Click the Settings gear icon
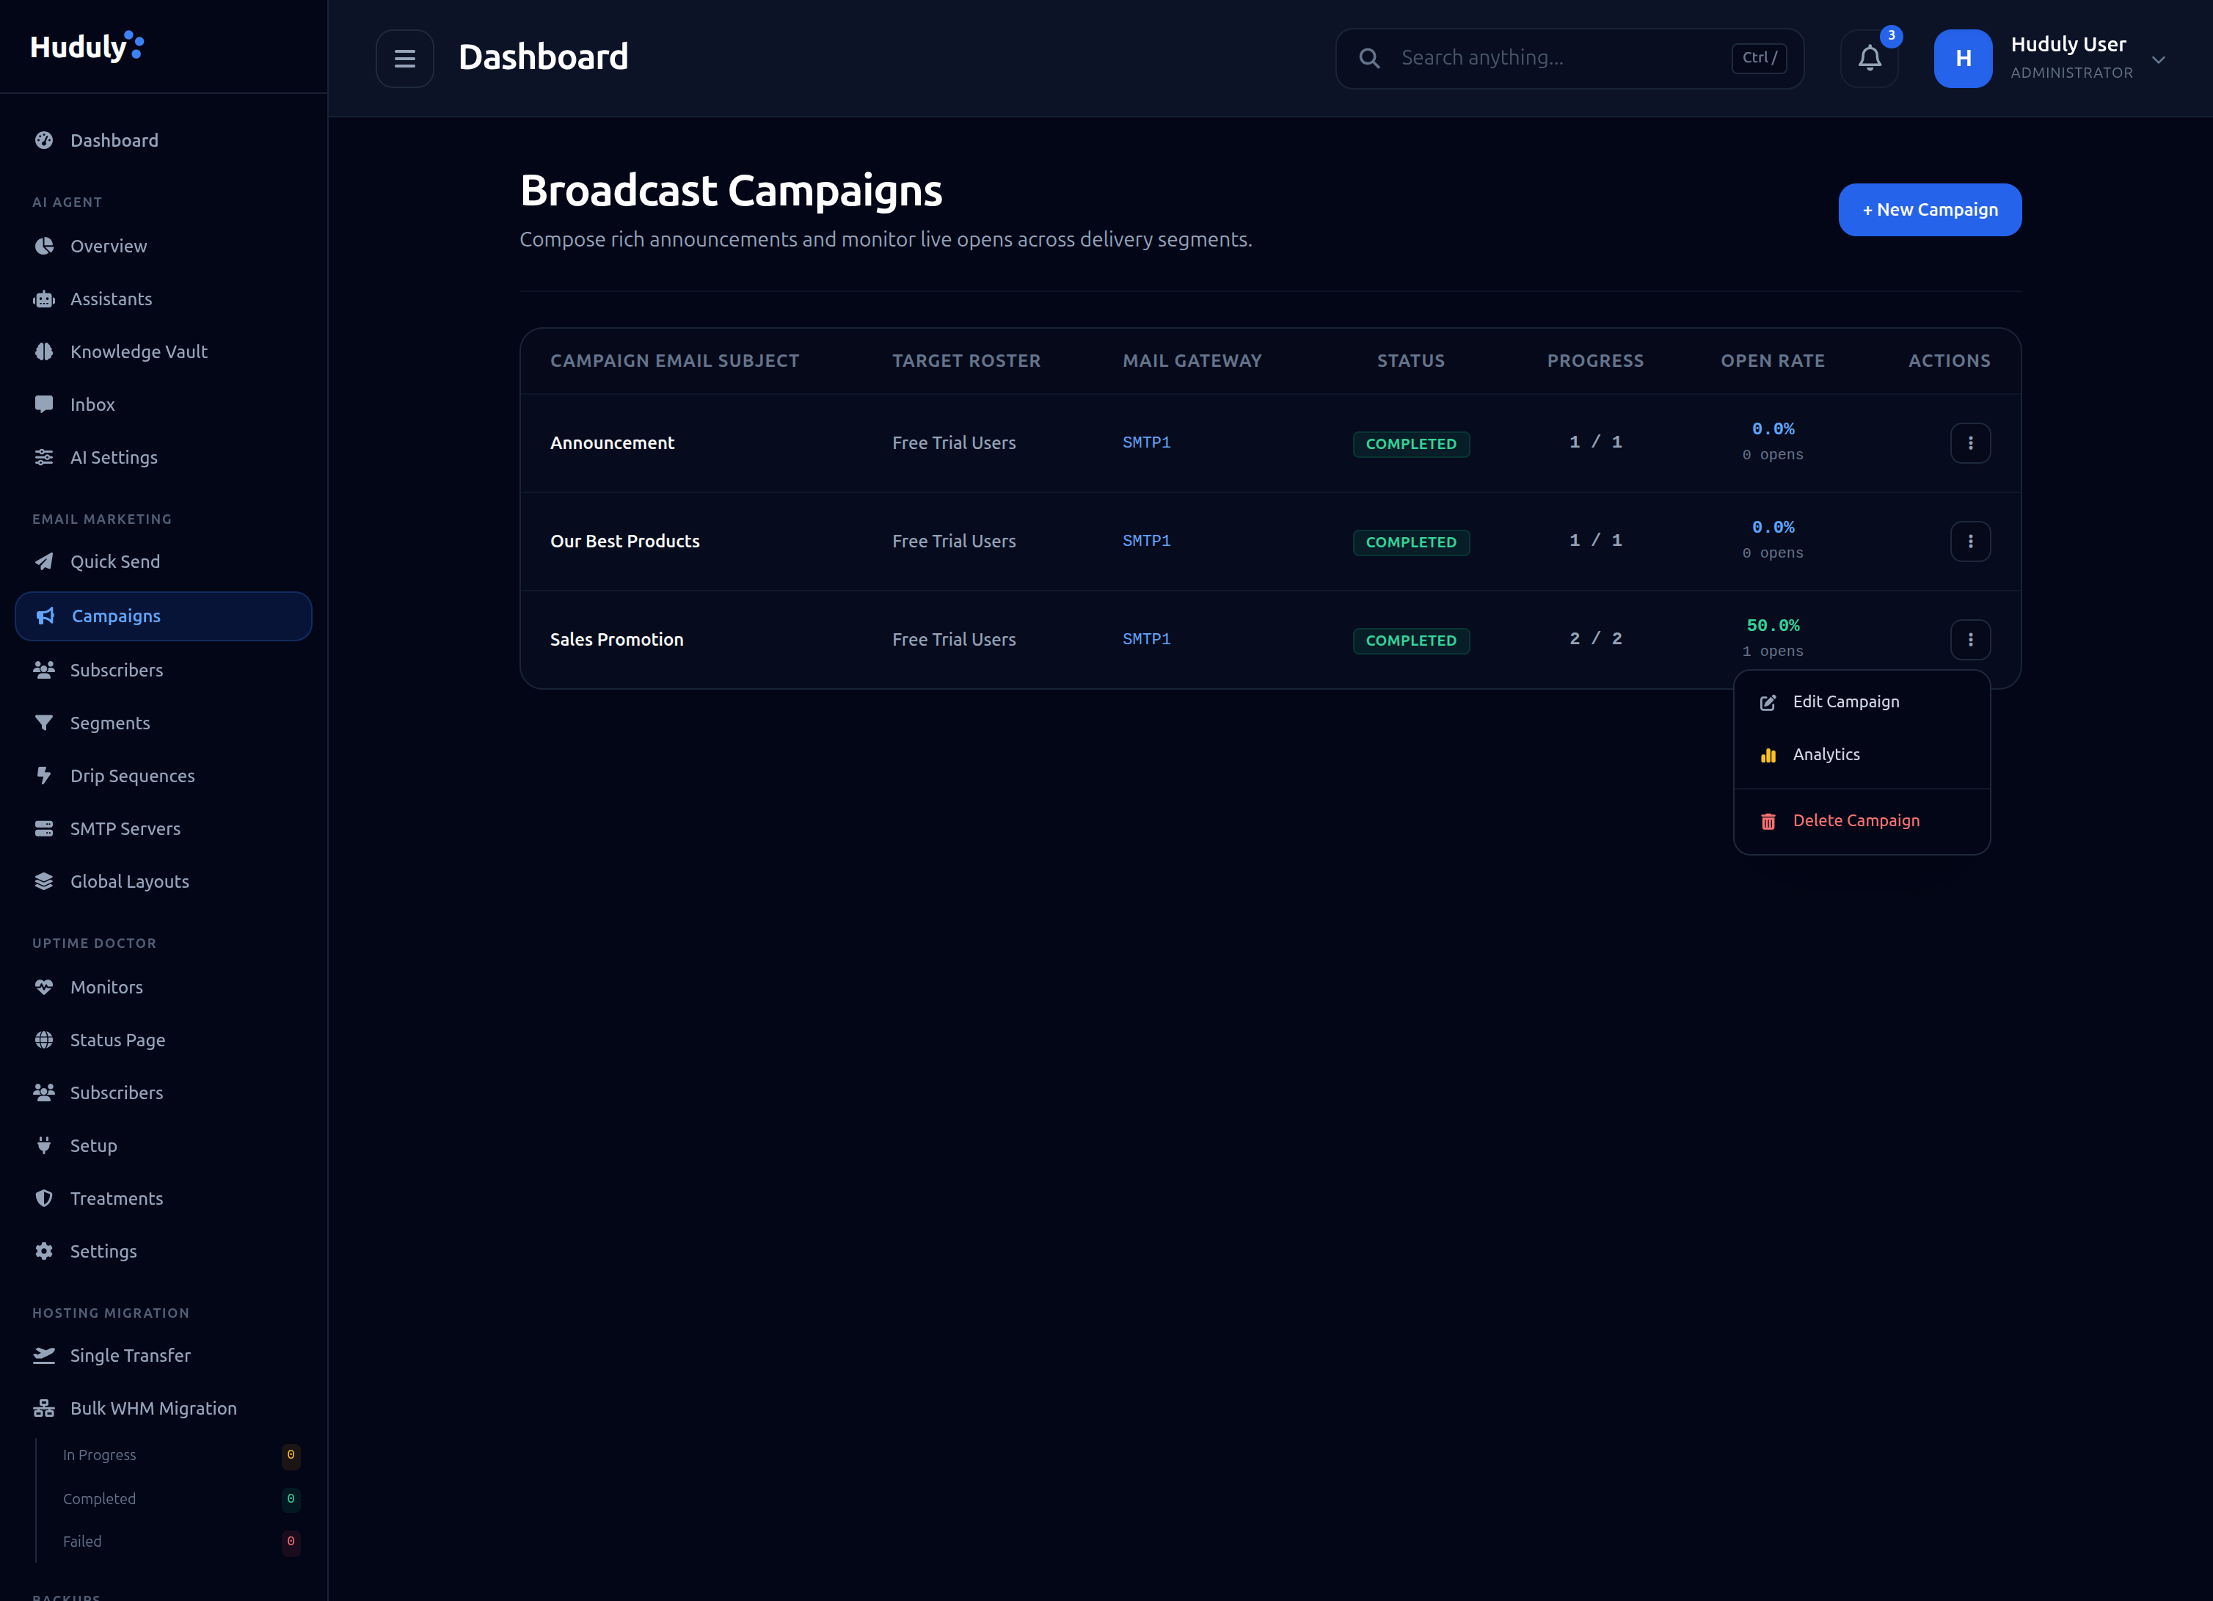The height and width of the screenshot is (1601, 2213). pyautogui.click(x=44, y=1251)
